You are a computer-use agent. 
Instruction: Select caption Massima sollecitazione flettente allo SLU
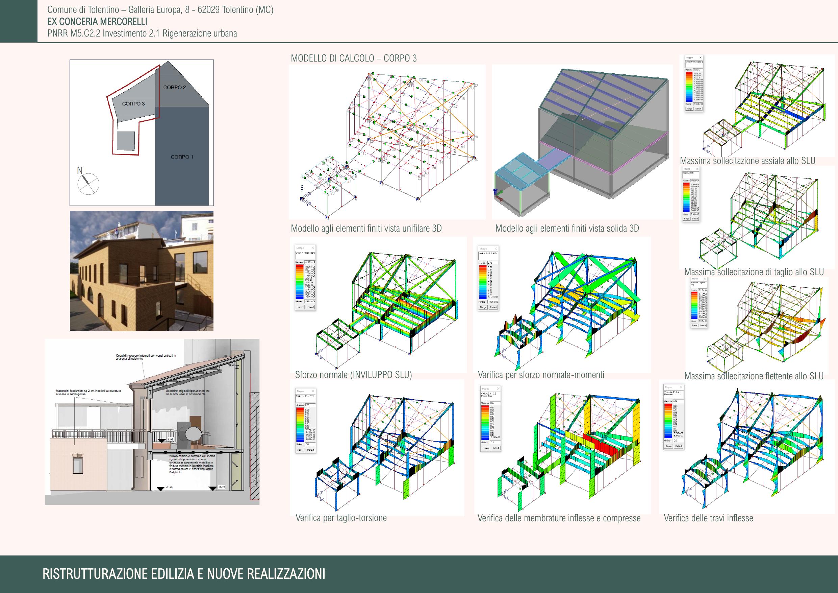pos(754,376)
